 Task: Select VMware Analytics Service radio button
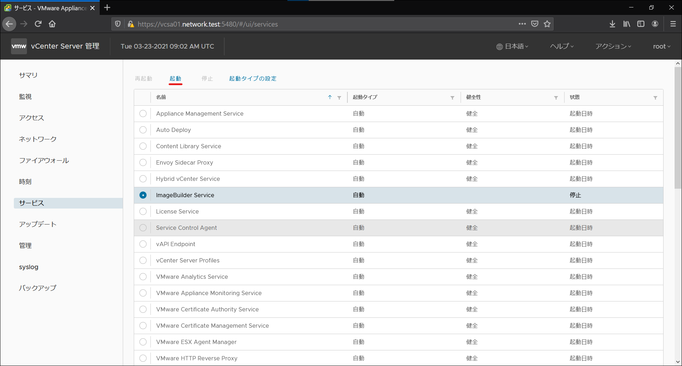pos(143,277)
